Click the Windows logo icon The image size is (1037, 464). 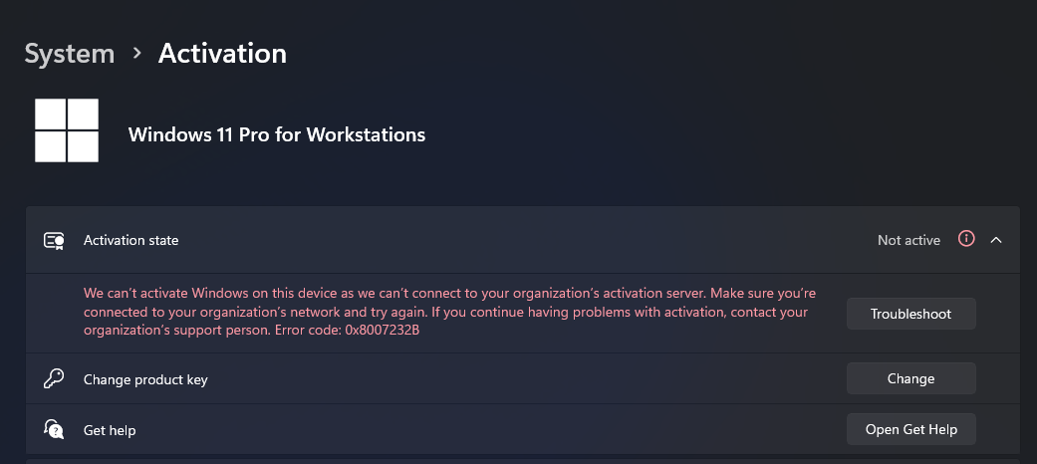click(x=67, y=130)
